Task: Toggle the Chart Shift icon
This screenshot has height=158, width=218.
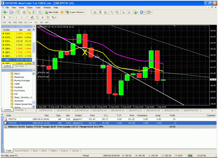Action: [x=129, y=12]
